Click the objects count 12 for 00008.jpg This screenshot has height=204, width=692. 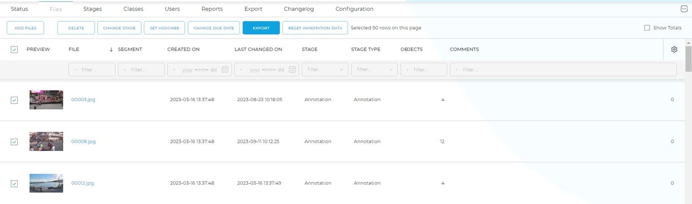[x=442, y=141]
